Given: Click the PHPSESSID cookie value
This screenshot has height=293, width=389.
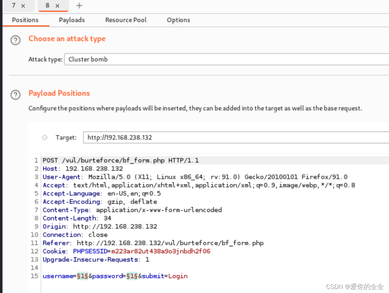Looking at the screenshot, I should coord(161,251).
